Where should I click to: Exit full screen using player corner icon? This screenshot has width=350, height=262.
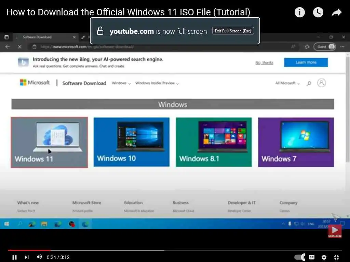336,257
